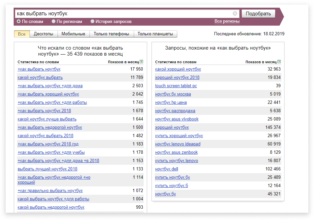Viewport: 314px width, 222px height.
Task: Follow the "хороший ноутбук 2018" link
Action: click(177, 78)
